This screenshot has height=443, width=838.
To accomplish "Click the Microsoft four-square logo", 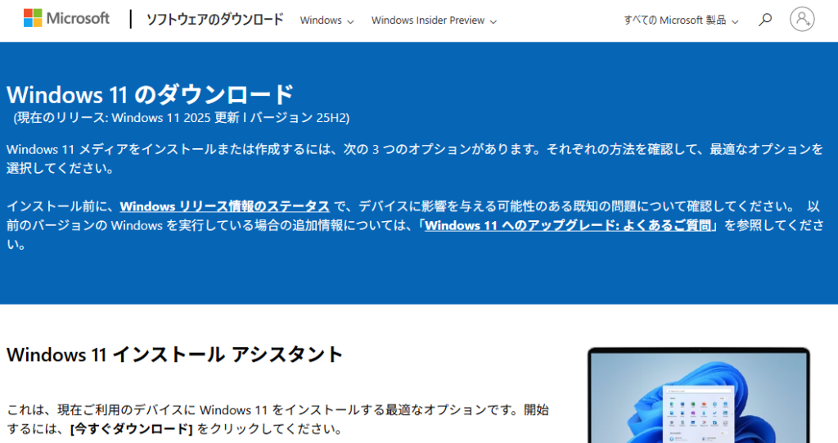I will (34, 18).
